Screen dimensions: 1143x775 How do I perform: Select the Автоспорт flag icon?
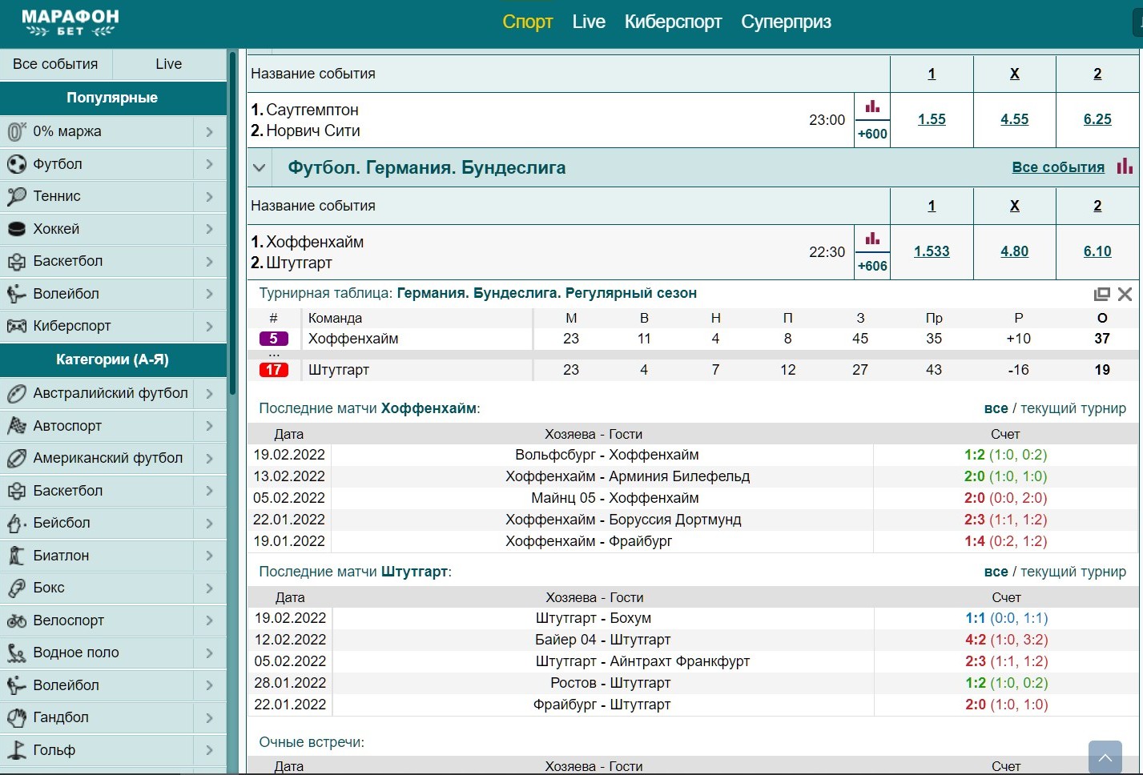click(x=16, y=426)
